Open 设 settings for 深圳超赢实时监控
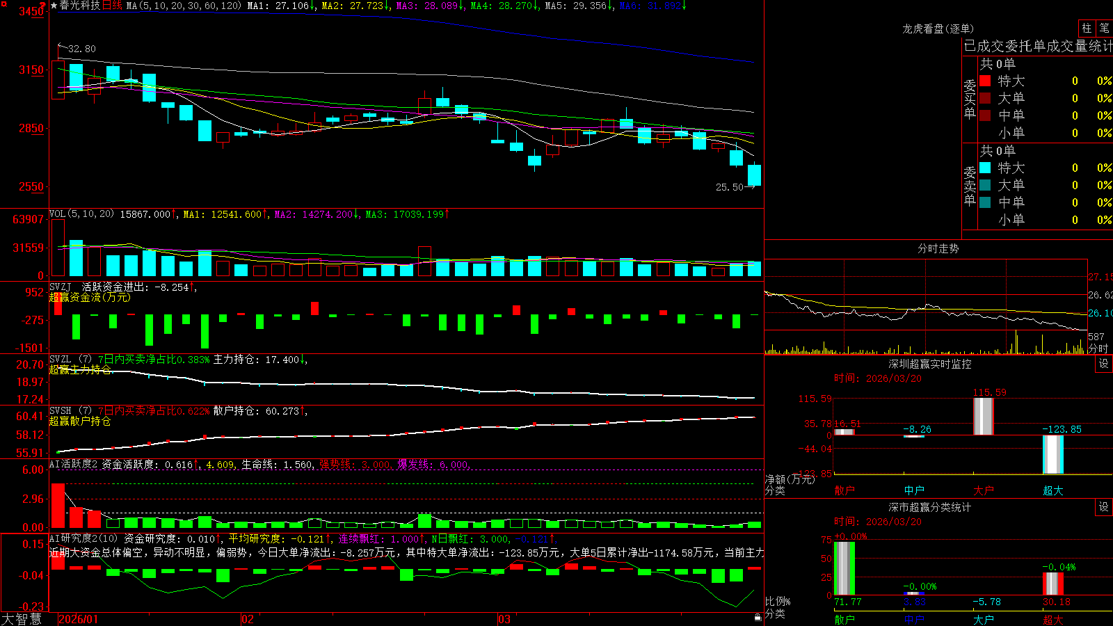Image resolution: width=1113 pixels, height=626 pixels. [1103, 364]
